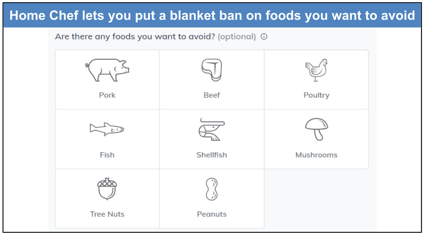Viewport: 426px width, 236px height.
Task: Mark the Peanuts label
Action: coord(212,214)
